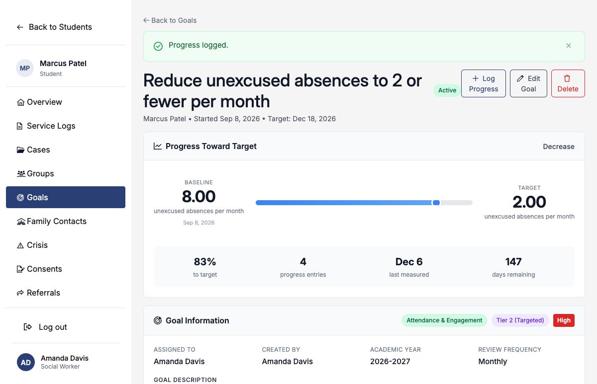Click the house icon next to Overview
This screenshot has width=597, height=384.
tap(20, 102)
